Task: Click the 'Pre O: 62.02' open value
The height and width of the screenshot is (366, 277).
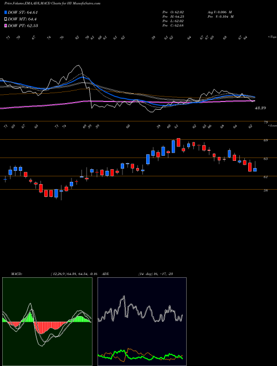Action: pos(173,12)
